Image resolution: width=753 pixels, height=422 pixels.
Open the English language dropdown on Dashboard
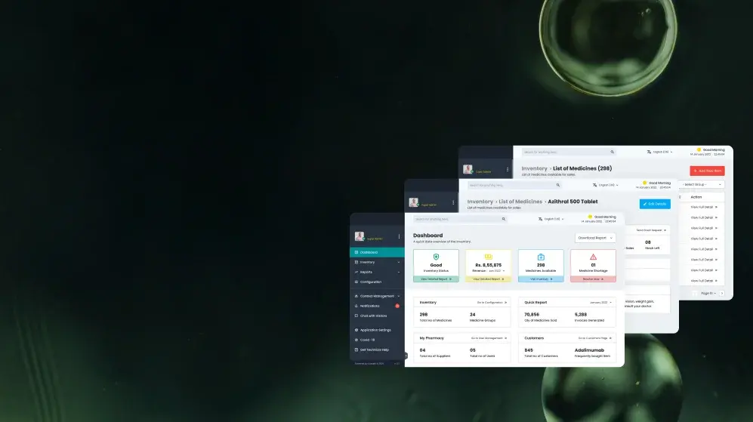(552, 220)
